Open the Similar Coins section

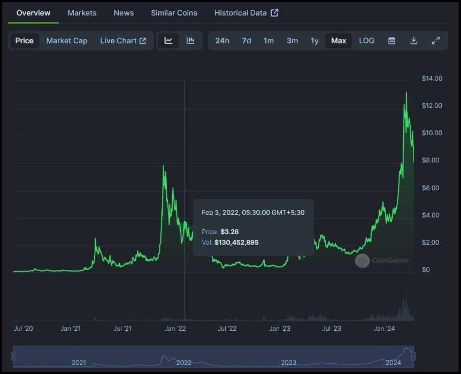click(174, 12)
